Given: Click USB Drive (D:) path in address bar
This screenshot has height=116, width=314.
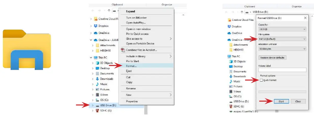Looking at the screenshot, I should (x=260, y=12).
